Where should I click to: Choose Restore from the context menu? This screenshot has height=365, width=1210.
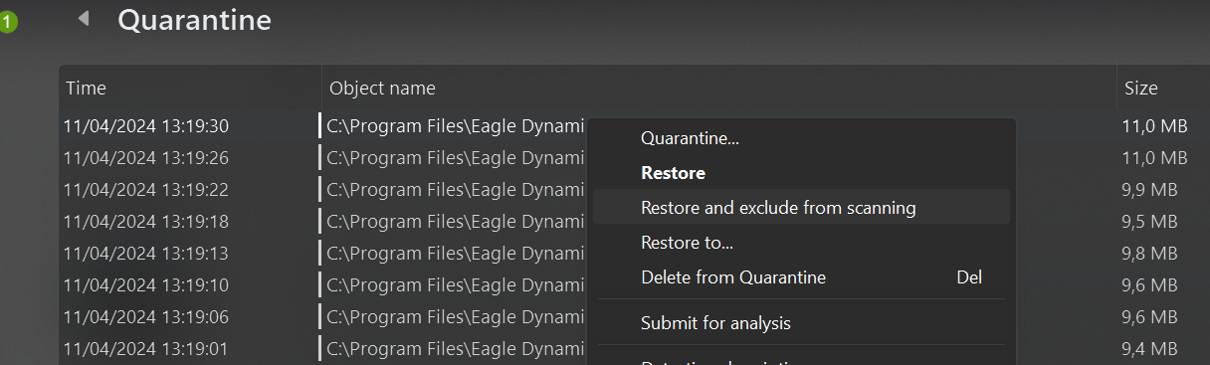click(673, 173)
